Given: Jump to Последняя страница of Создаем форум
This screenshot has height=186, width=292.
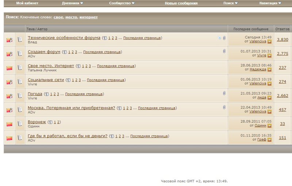Looking at the screenshot, I should [102, 52].
